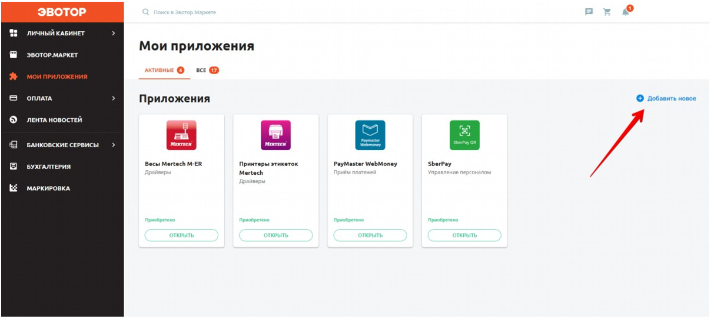Open Маркировка section in sidebar
Image resolution: width=714 pixels, height=319 pixels.
coord(48,188)
